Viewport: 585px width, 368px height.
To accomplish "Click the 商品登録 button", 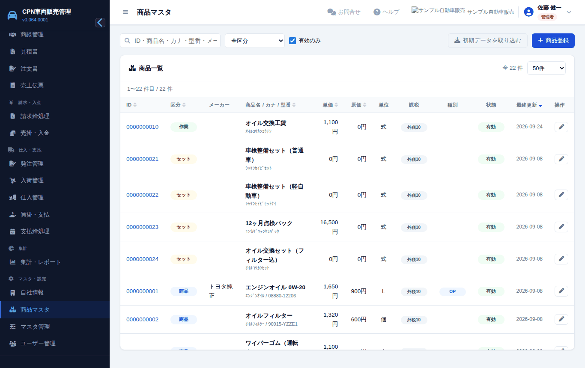I will click(x=553, y=41).
